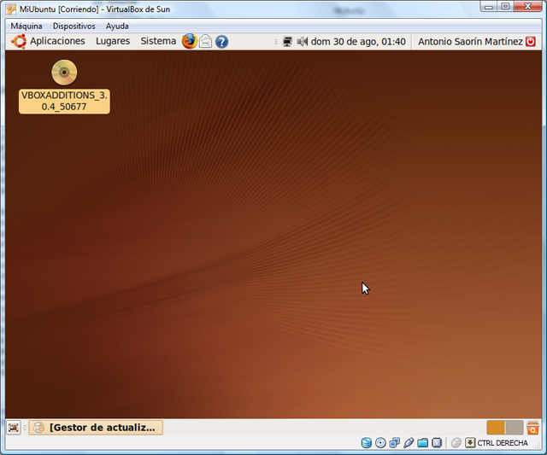The image size is (547, 455).
Task: Click VirtualBox USB devices status icon
Action: point(409,443)
